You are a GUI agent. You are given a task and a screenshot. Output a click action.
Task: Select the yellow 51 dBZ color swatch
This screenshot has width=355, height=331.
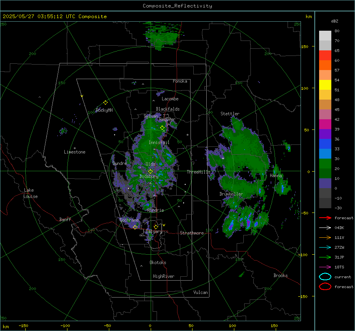point(325,85)
